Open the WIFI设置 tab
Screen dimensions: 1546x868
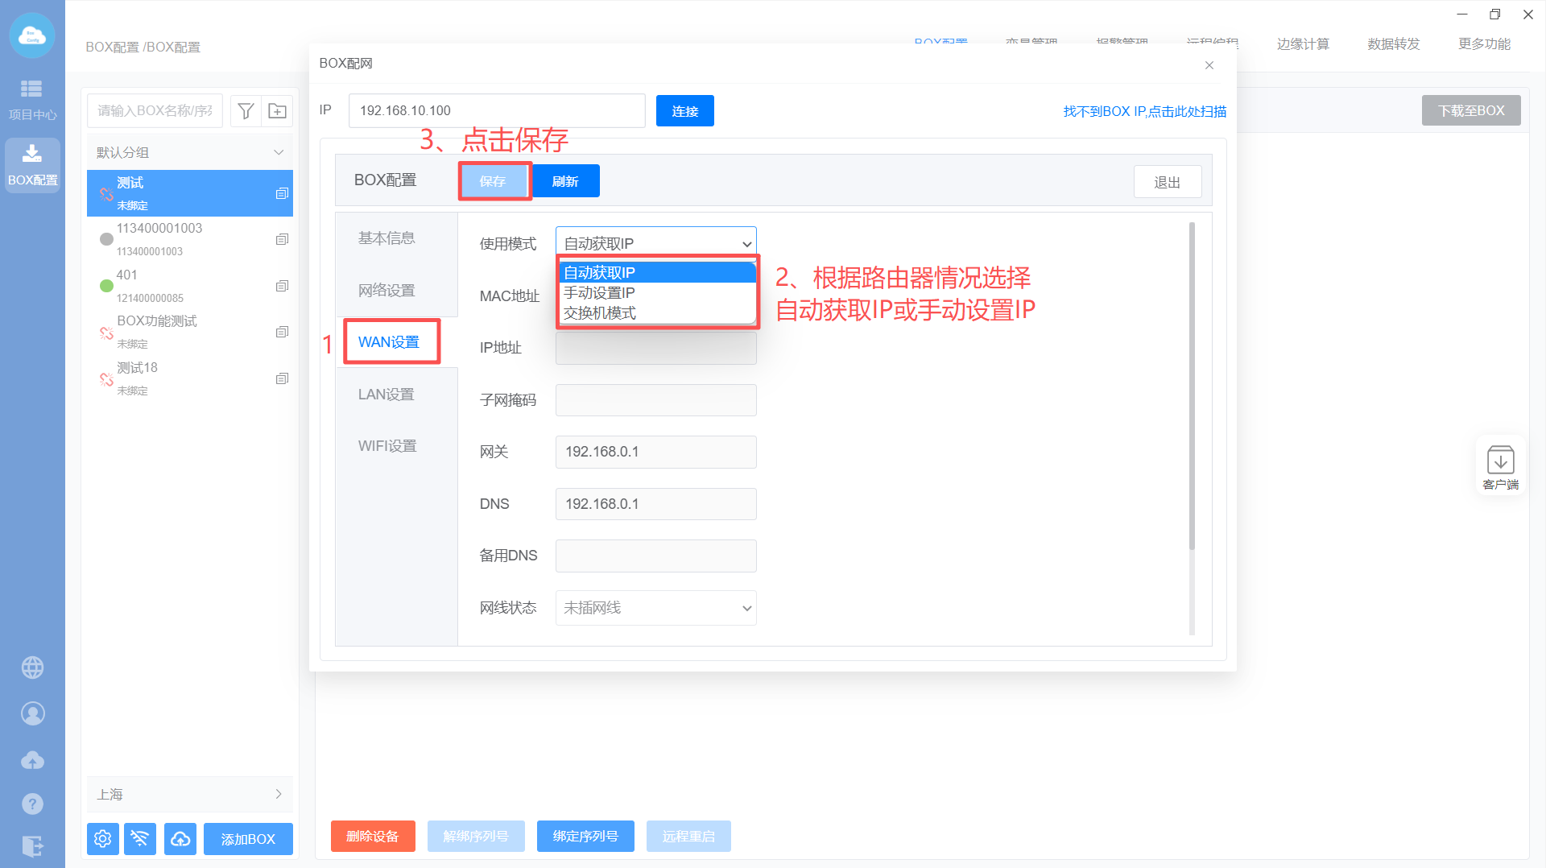(387, 446)
